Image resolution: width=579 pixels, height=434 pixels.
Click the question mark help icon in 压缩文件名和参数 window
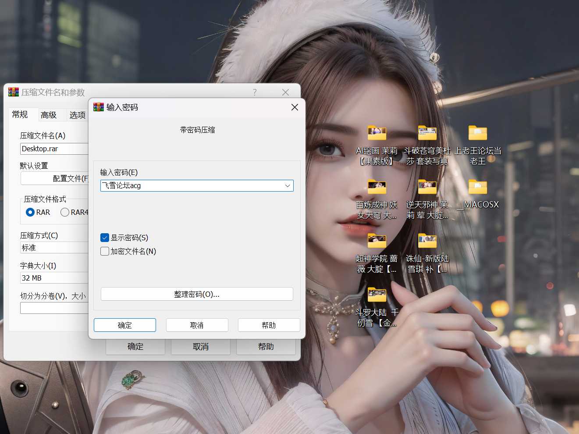coord(255,92)
